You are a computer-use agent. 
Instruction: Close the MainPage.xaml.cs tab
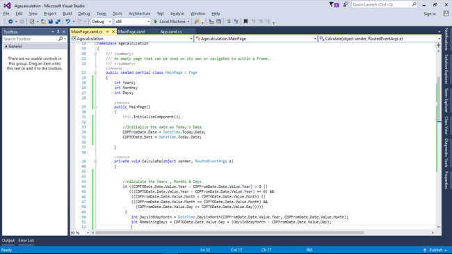pos(113,31)
